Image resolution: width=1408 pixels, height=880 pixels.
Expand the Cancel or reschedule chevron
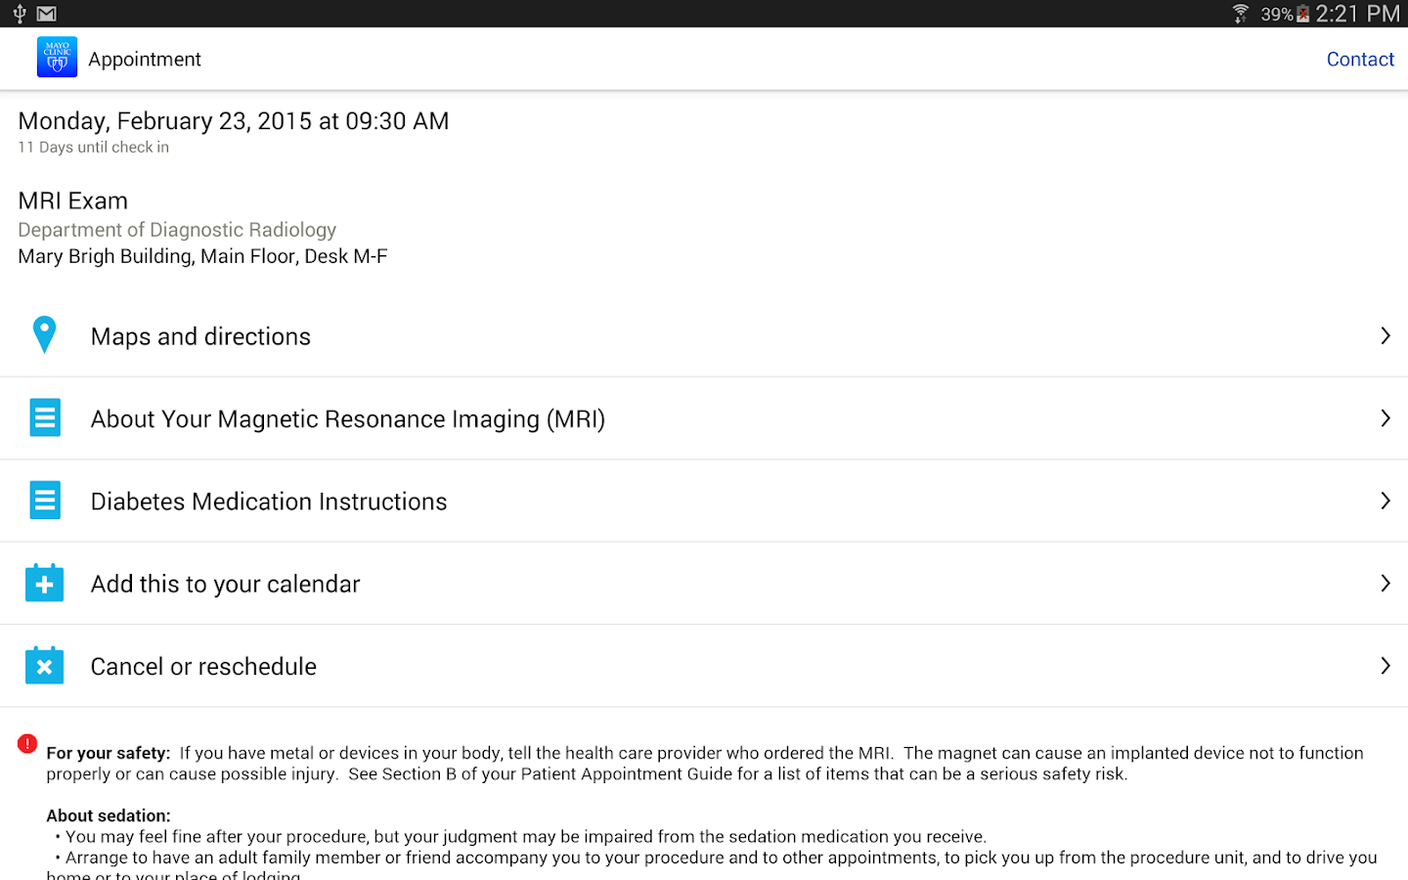(1385, 666)
